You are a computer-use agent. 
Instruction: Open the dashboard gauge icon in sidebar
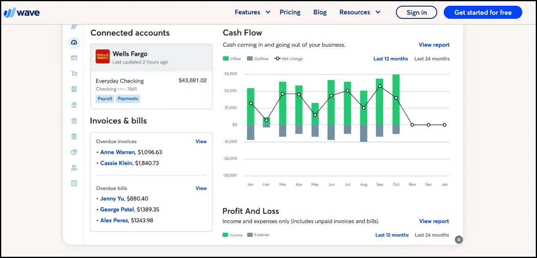point(74,42)
